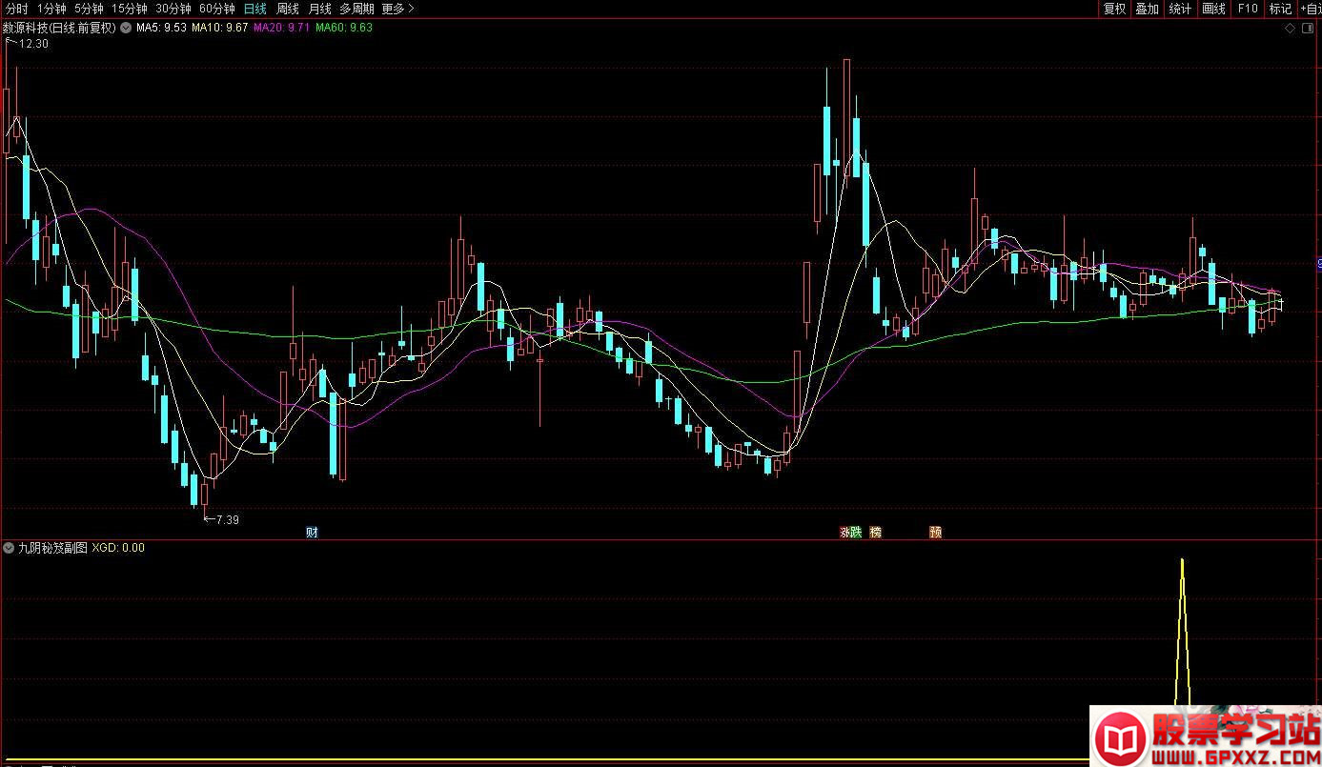Screen dimensions: 1322x767
Task: Add stock via +自选 button
Action: tap(1310, 9)
